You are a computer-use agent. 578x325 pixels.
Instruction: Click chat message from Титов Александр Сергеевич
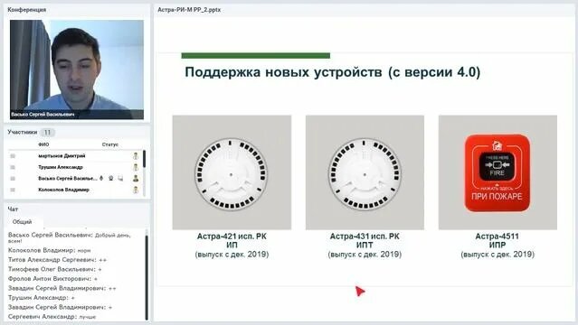point(58,260)
